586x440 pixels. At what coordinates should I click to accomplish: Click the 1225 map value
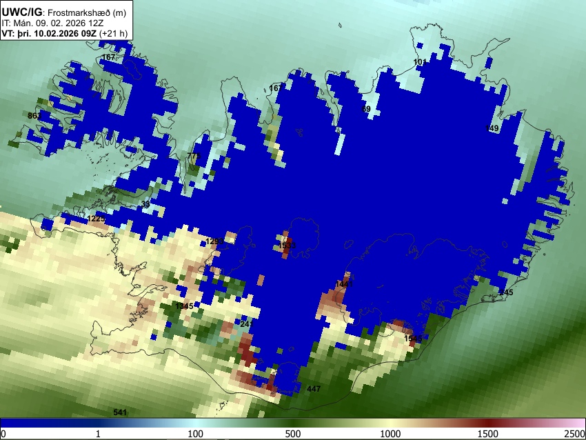coord(97,219)
